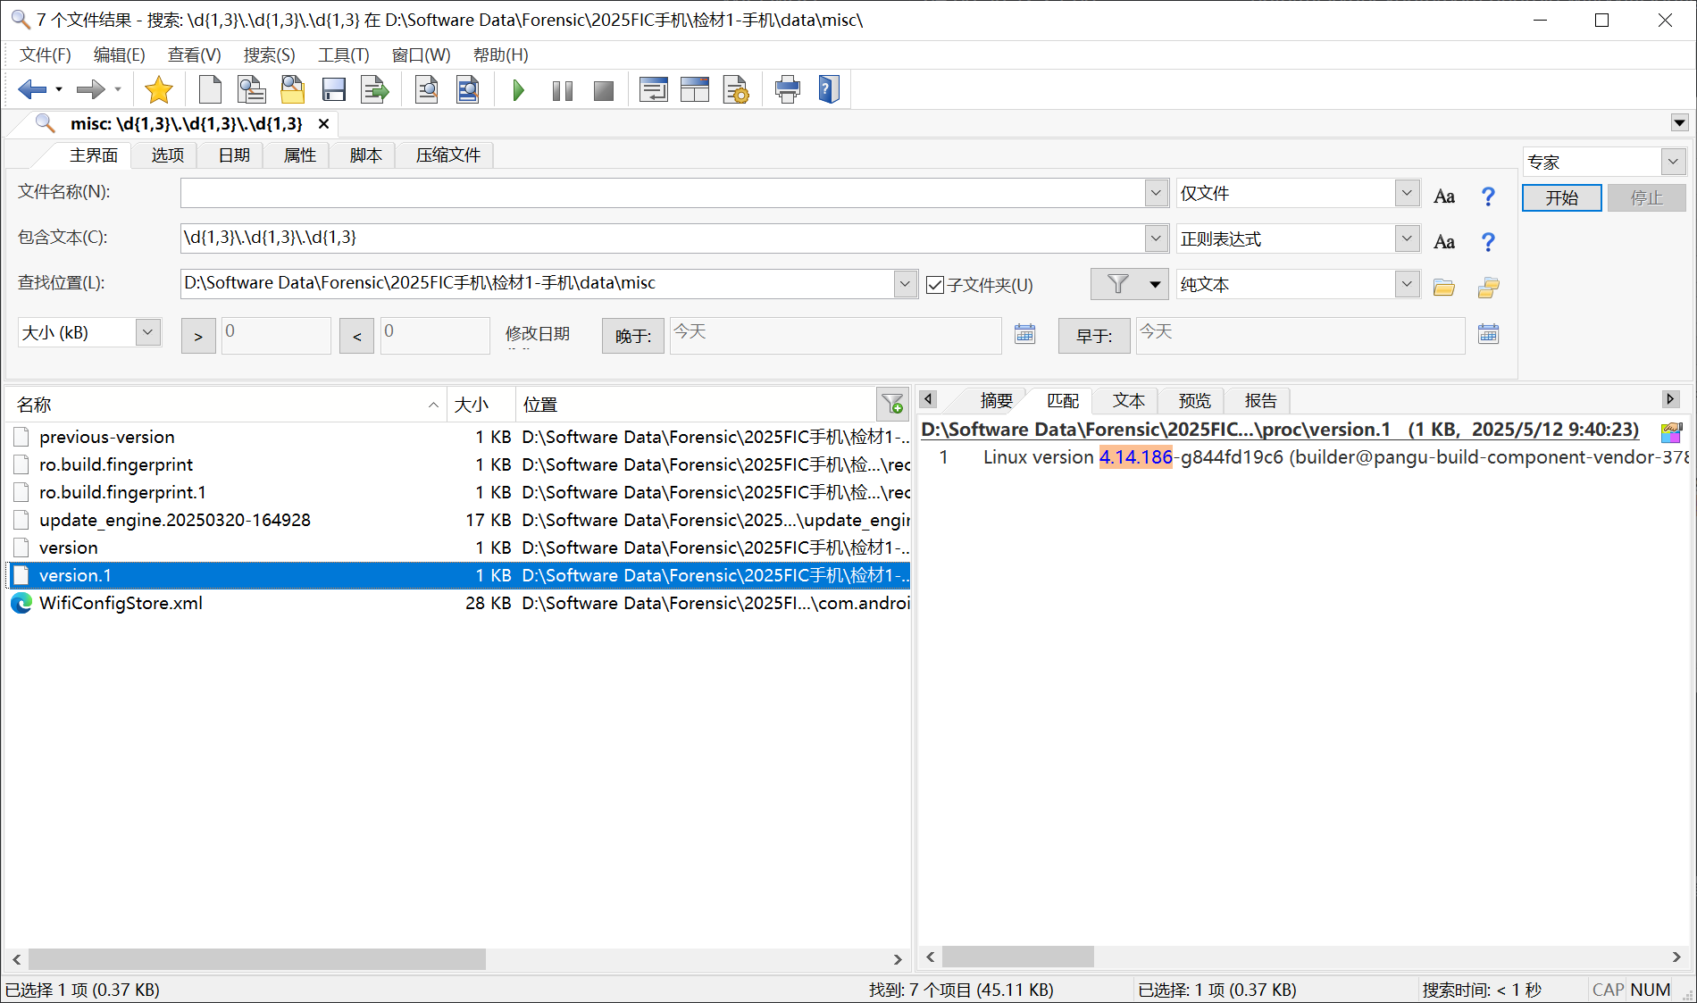Expand the 正则表达式 dropdown
This screenshot has width=1697, height=1003.
[1407, 238]
